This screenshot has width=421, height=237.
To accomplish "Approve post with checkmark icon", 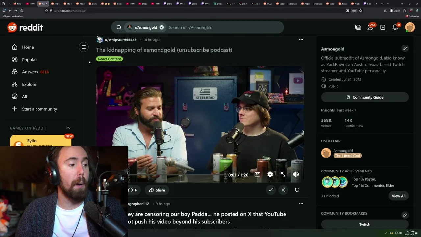I will [x=271, y=190].
